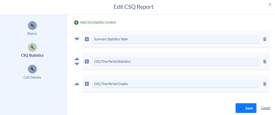Move CSQ Time Period Graphs up
This screenshot has height=115, width=275.
[x=77, y=84]
